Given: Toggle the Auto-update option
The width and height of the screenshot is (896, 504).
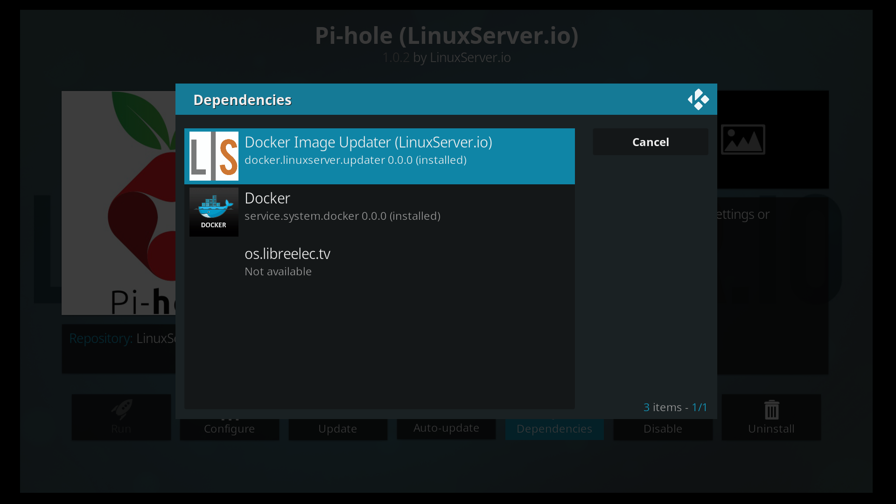Looking at the screenshot, I should [446, 428].
